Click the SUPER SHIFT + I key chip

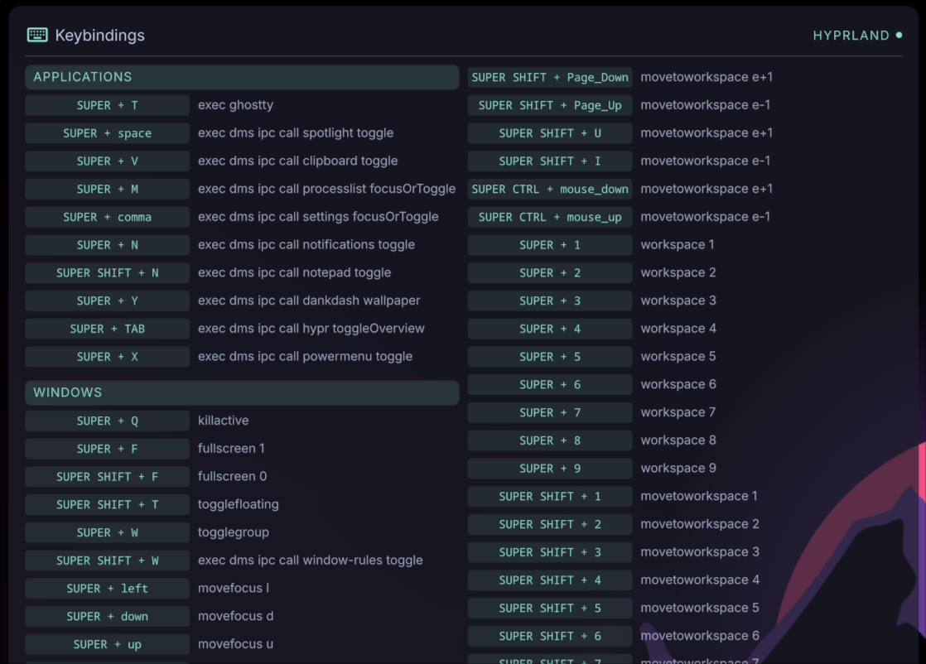click(x=550, y=161)
